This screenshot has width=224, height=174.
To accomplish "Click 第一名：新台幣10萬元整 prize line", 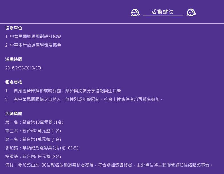I will pyautogui.click(x=34, y=122).
